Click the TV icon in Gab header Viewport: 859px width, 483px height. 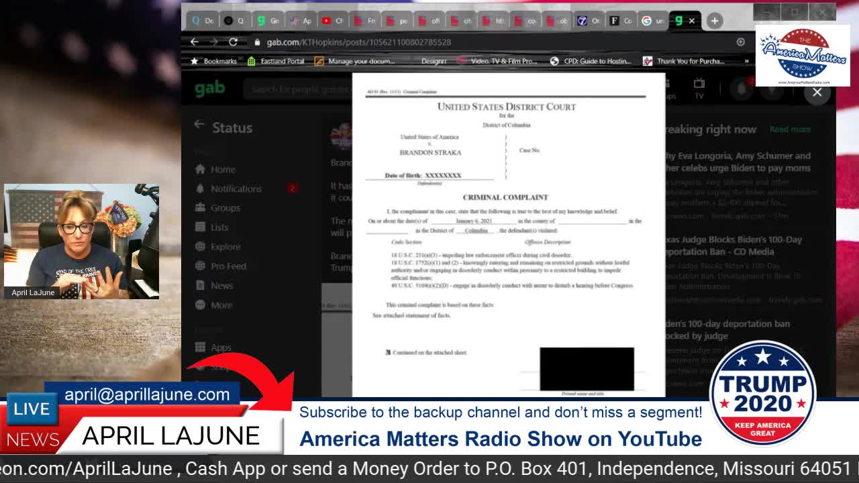click(699, 88)
